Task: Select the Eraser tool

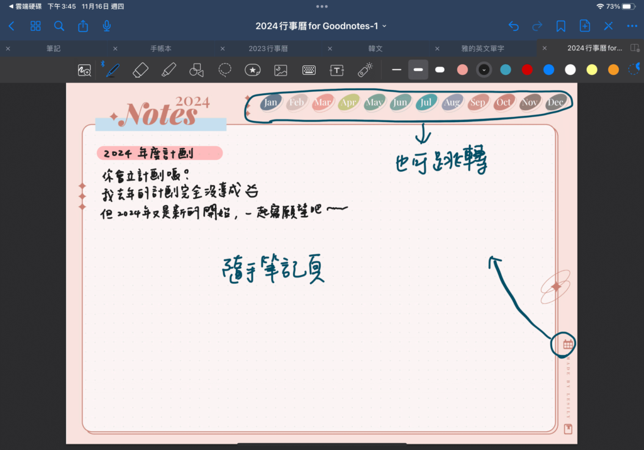Action: tap(140, 70)
